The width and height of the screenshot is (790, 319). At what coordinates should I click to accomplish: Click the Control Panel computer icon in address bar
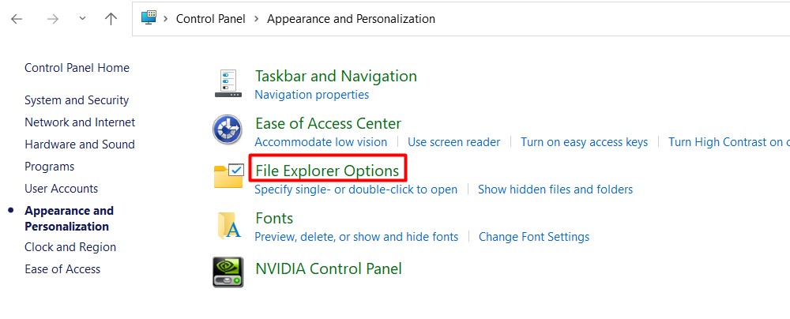click(x=149, y=18)
